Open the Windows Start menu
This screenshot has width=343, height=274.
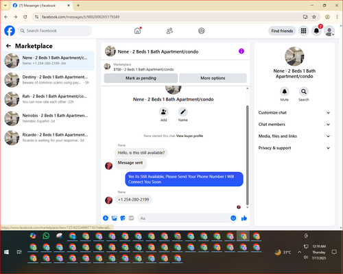[6, 252]
